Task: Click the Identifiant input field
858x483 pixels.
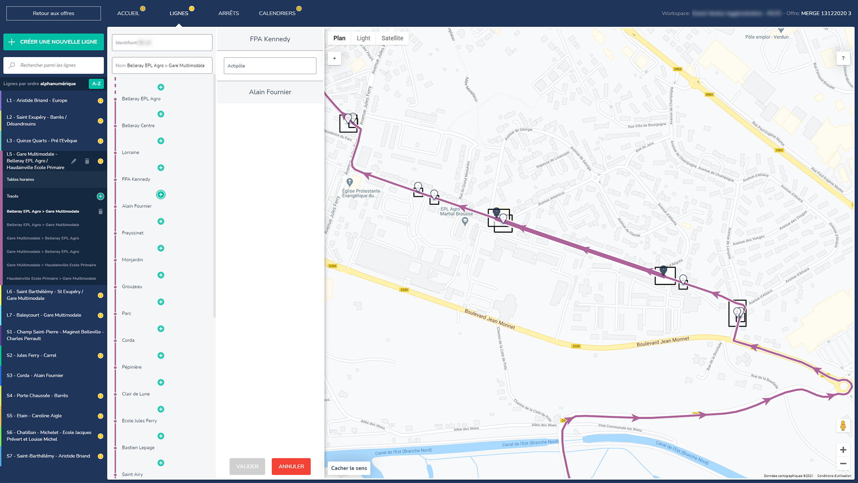Action: [162, 43]
